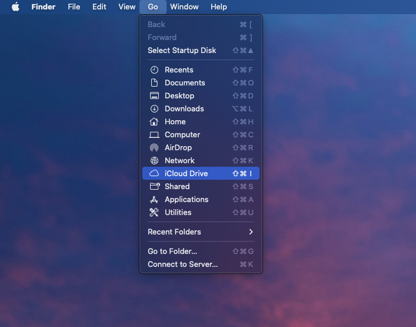Screen dimensions: 416x327
Task: Select the Network label
Action: click(179, 160)
